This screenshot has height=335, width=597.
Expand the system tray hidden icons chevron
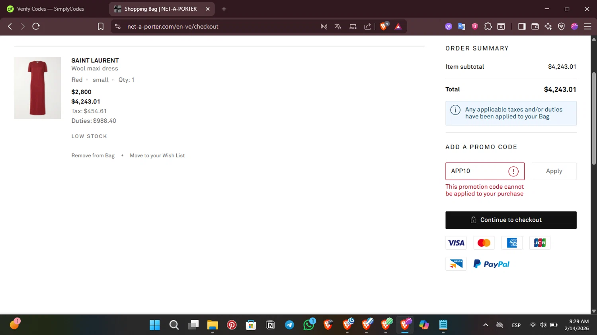click(486, 325)
